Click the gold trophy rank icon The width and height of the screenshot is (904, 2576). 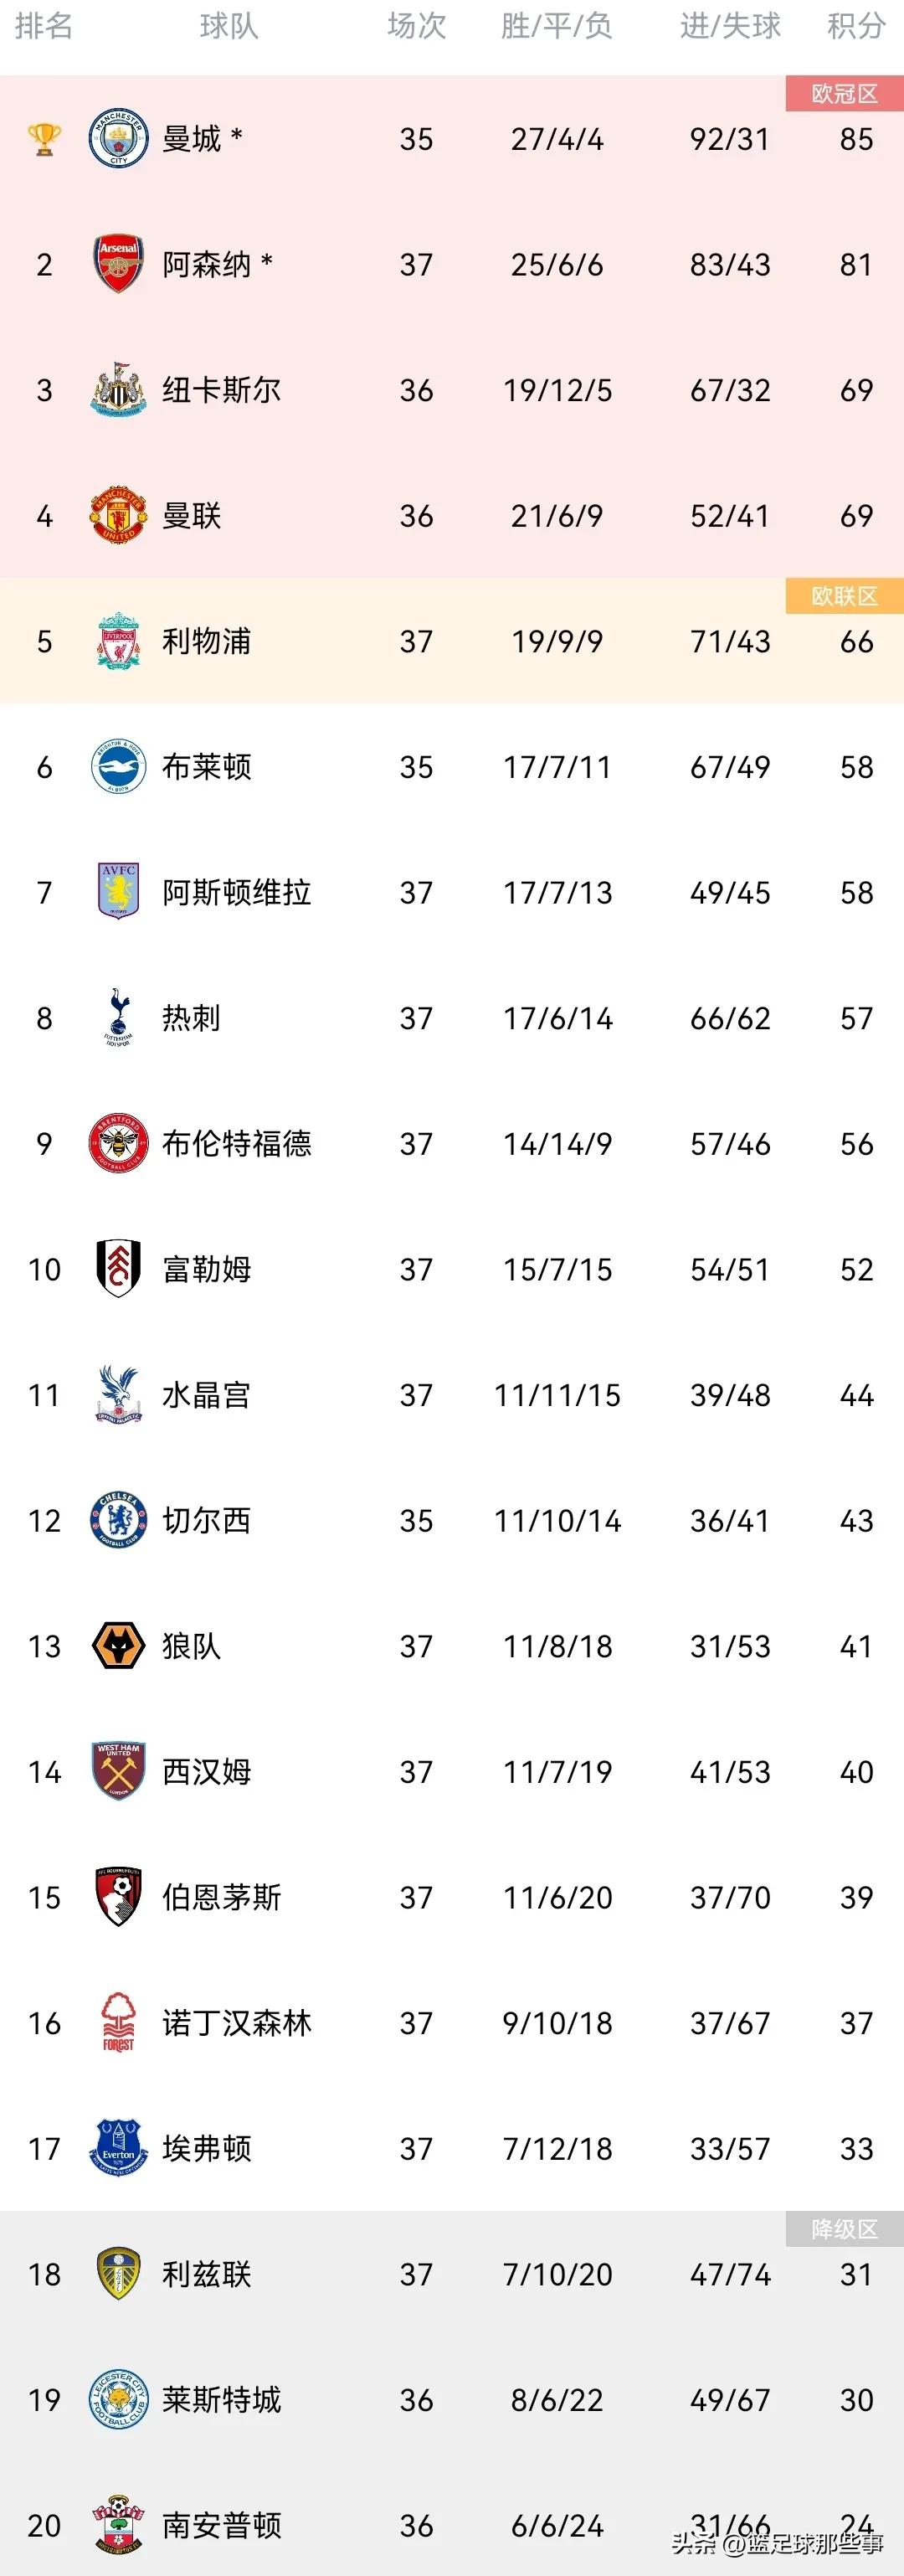point(44,139)
